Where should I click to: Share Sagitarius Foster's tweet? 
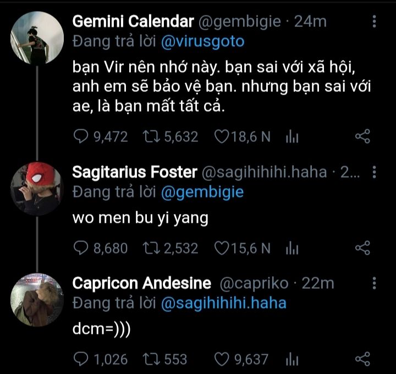tap(362, 249)
